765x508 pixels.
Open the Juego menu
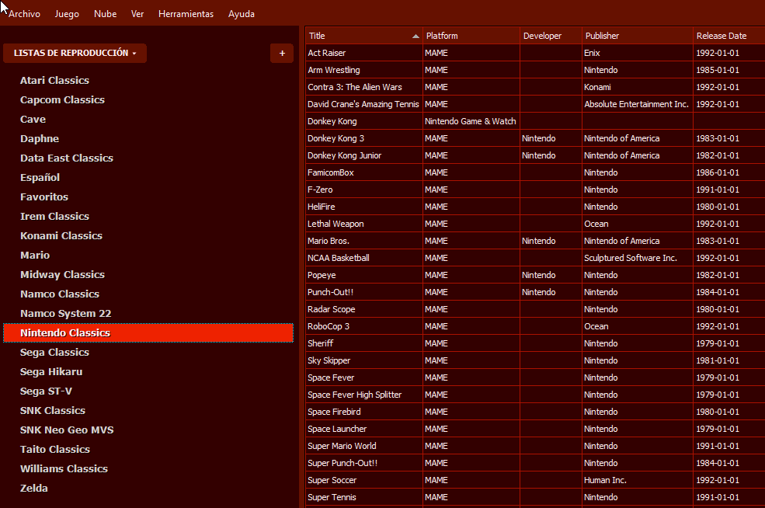click(x=67, y=14)
